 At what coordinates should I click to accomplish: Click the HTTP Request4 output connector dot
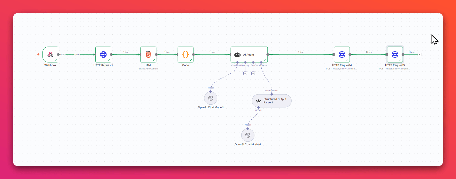click(350, 55)
